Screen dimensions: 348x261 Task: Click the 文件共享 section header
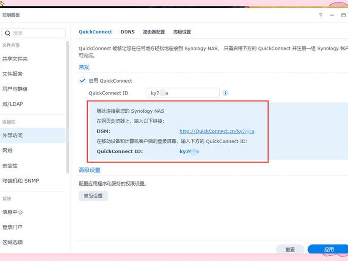pos(11,45)
